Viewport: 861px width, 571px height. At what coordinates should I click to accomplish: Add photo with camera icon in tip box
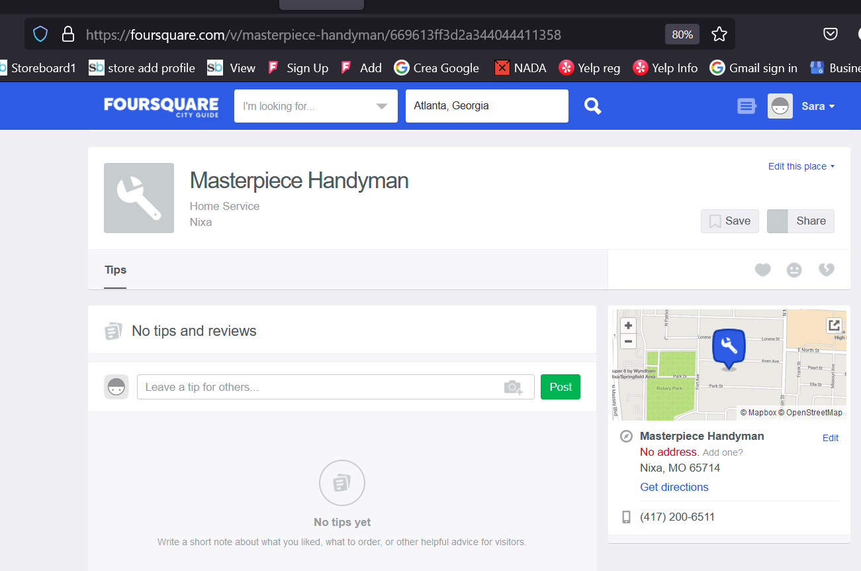coord(513,388)
